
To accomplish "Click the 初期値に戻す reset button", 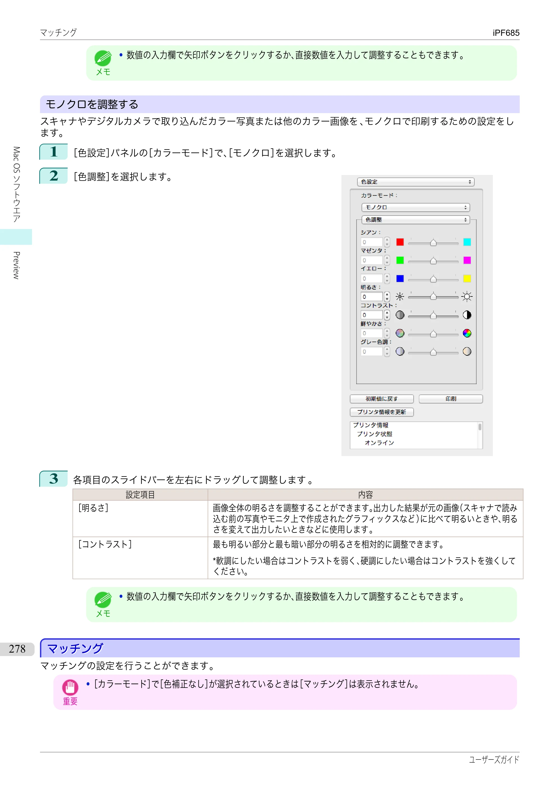I will pyautogui.click(x=382, y=399).
